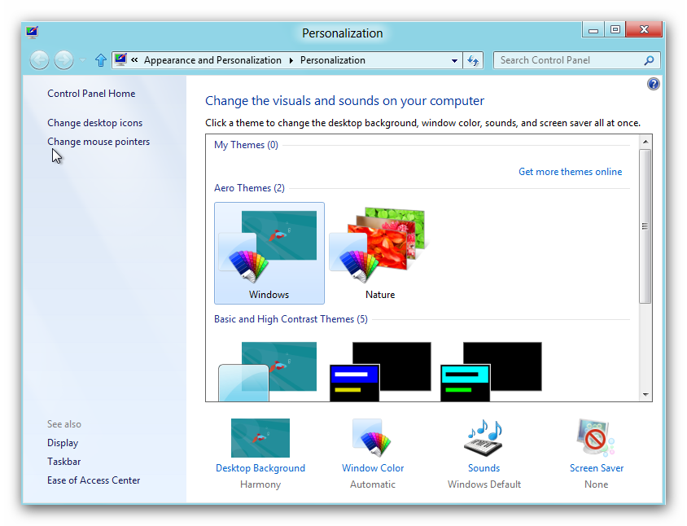Select the Windows Basic theme thumbnail
687x526 pixels.
tap(268, 371)
